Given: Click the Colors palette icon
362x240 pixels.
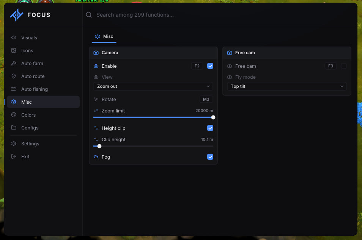Looking at the screenshot, I should (x=14, y=115).
